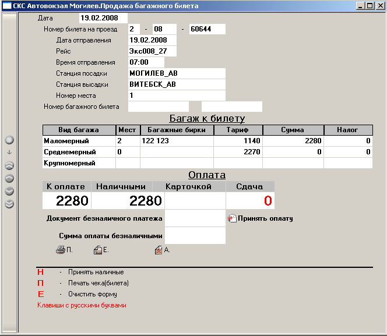Click the Принять наличные hint text
Screen dimensions: 387x336
click(96, 272)
